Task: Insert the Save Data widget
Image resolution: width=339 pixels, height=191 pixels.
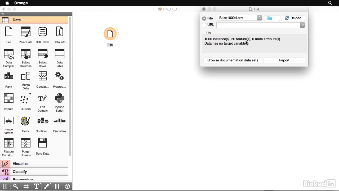Action: [x=43, y=147]
